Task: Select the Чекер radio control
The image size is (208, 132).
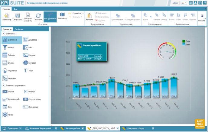Action: click(8, 115)
